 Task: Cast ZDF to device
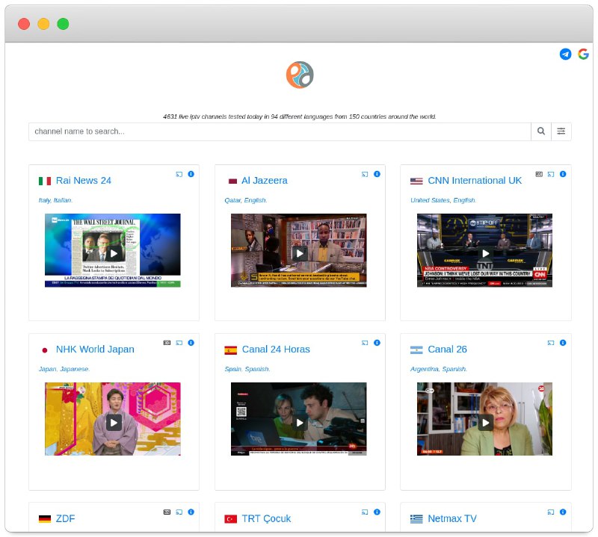(x=179, y=512)
